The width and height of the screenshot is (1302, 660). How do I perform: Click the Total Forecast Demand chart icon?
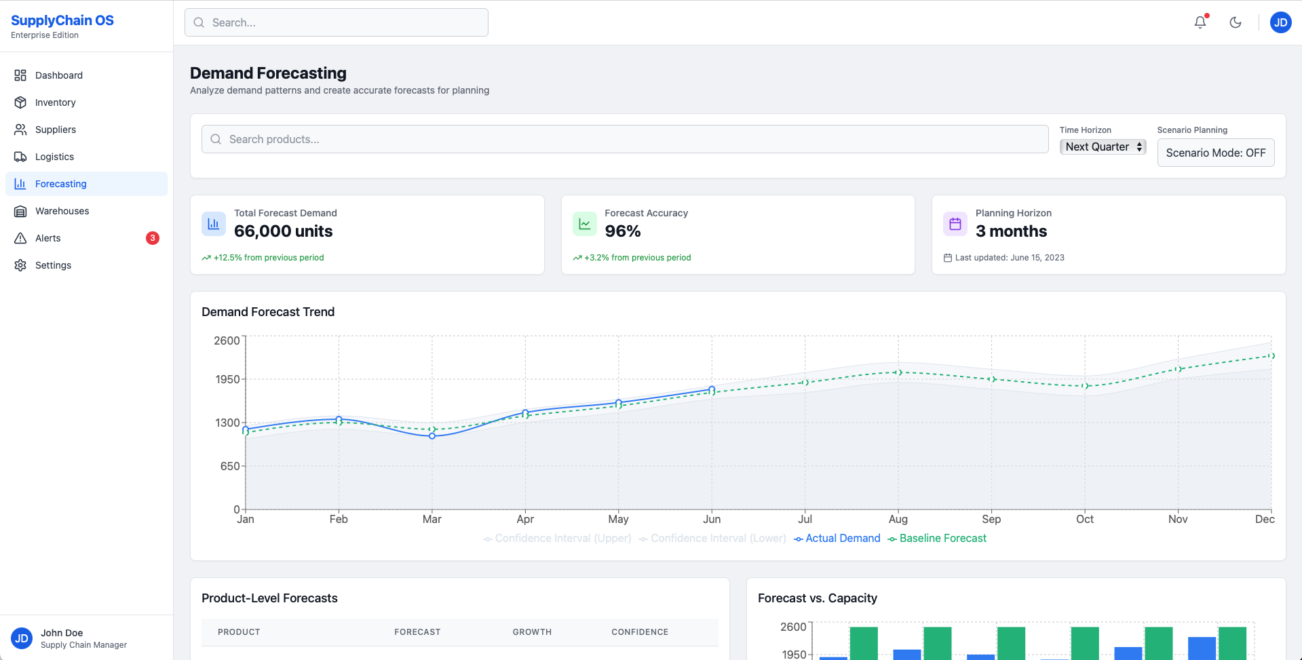[214, 224]
